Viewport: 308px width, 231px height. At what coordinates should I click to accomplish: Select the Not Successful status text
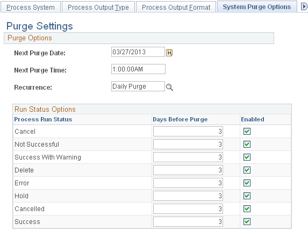[x=37, y=145]
